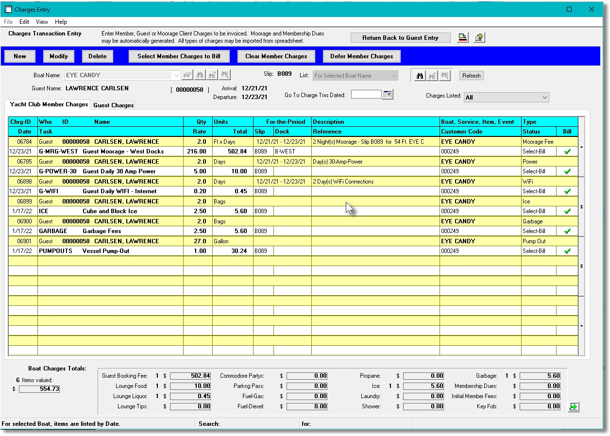The height and width of the screenshot is (436, 610).
Task: Toggle Bill checkmark for PUMPOUTS charge
Action: pos(567,251)
